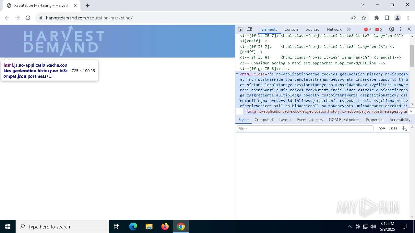Click the address bar URL
The height and width of the screenshot is (233, 415).
point(89,18)
